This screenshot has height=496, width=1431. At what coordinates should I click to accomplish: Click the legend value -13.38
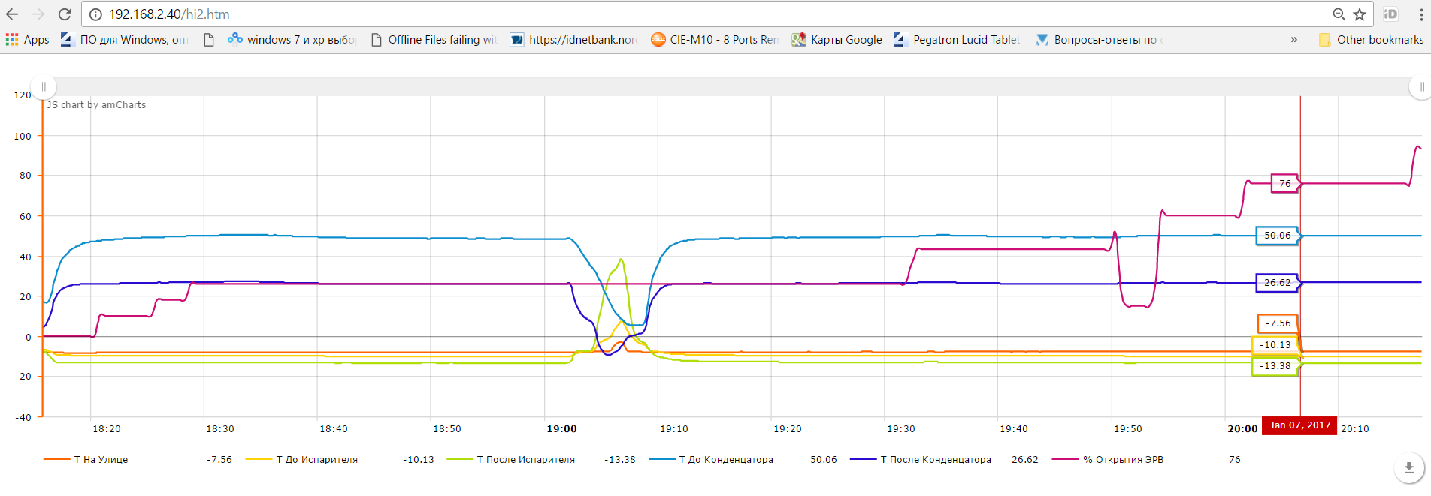620,459
